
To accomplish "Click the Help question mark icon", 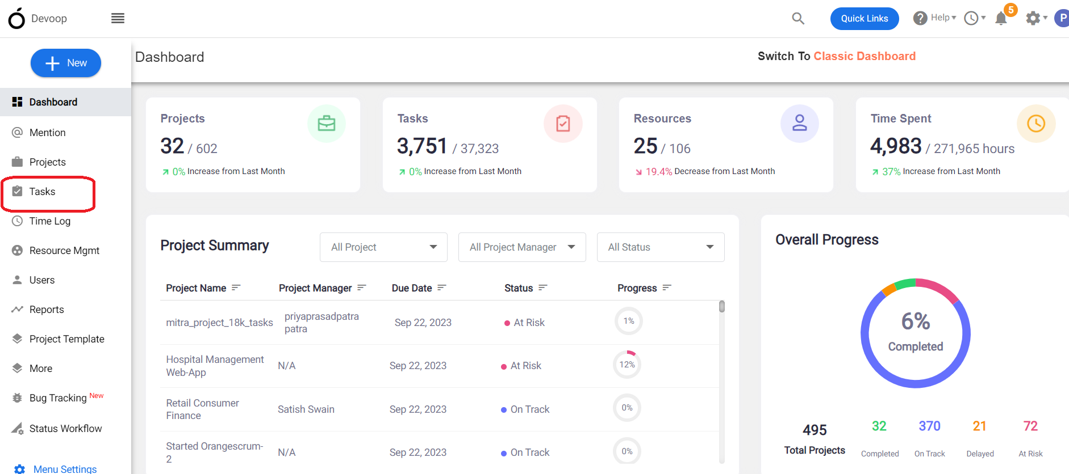I will click(x=920, y=18).
